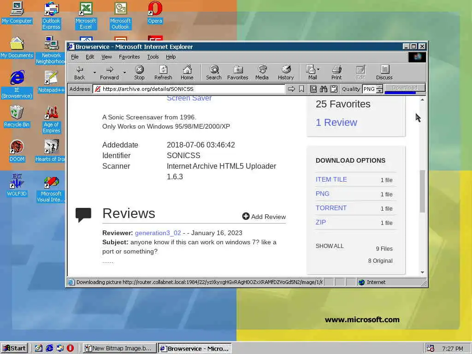
Task: Click the 25 Favorites text
Action: tap(343, 104)
